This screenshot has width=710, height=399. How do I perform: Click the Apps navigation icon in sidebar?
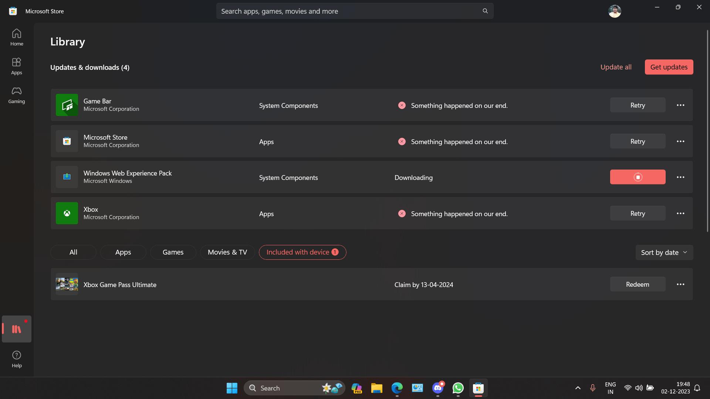point(17,66)
